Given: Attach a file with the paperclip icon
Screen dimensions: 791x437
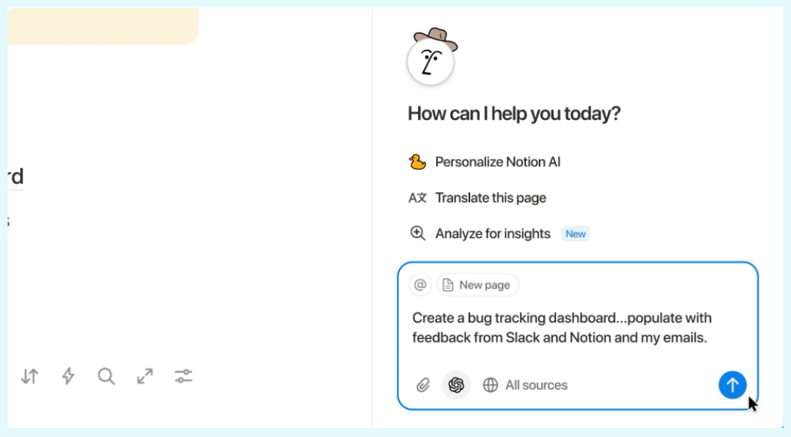Looking at the screenshot, I should click(423, 385).
